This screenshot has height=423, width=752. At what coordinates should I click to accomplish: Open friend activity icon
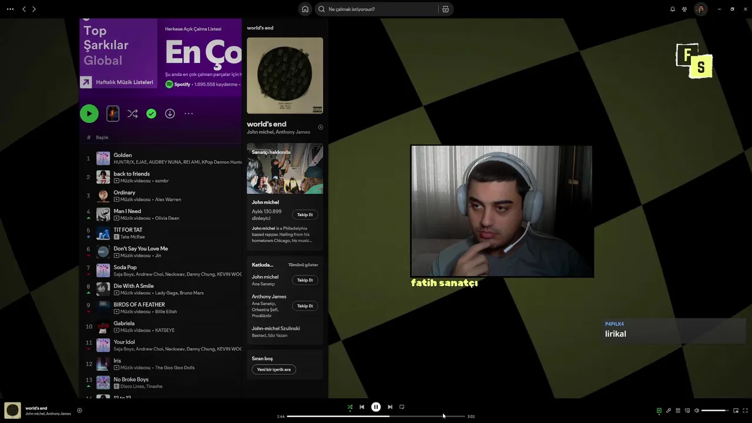[684, 9]
